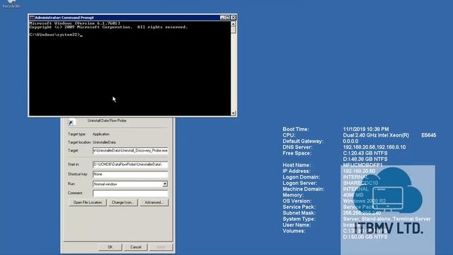The height and width of the screenshot is (255, 453).
Task: Click the Shortcut key field showing None
Action: point(130,174)
